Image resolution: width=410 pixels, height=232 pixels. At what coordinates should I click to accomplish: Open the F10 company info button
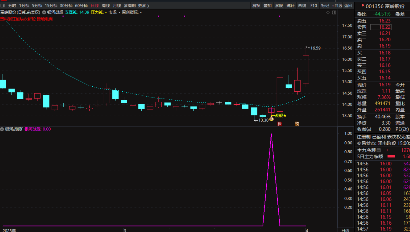point(313,6)
